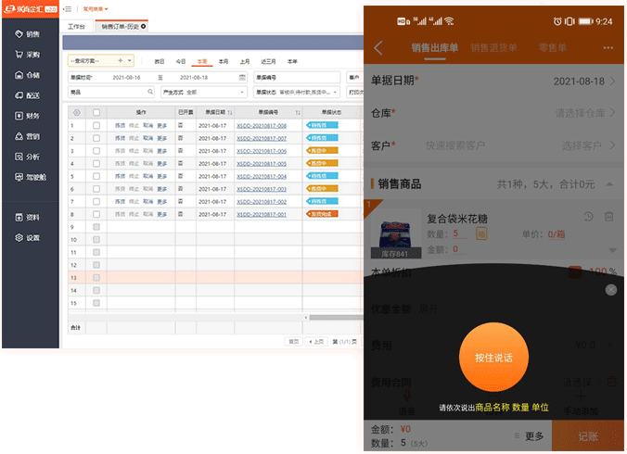Check the checkbox for row 4
The image size is (627, 454).
(96, 163)
